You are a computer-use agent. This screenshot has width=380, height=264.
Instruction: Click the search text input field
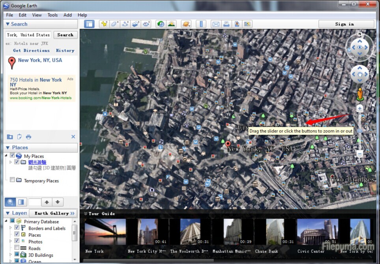point(28,35)
